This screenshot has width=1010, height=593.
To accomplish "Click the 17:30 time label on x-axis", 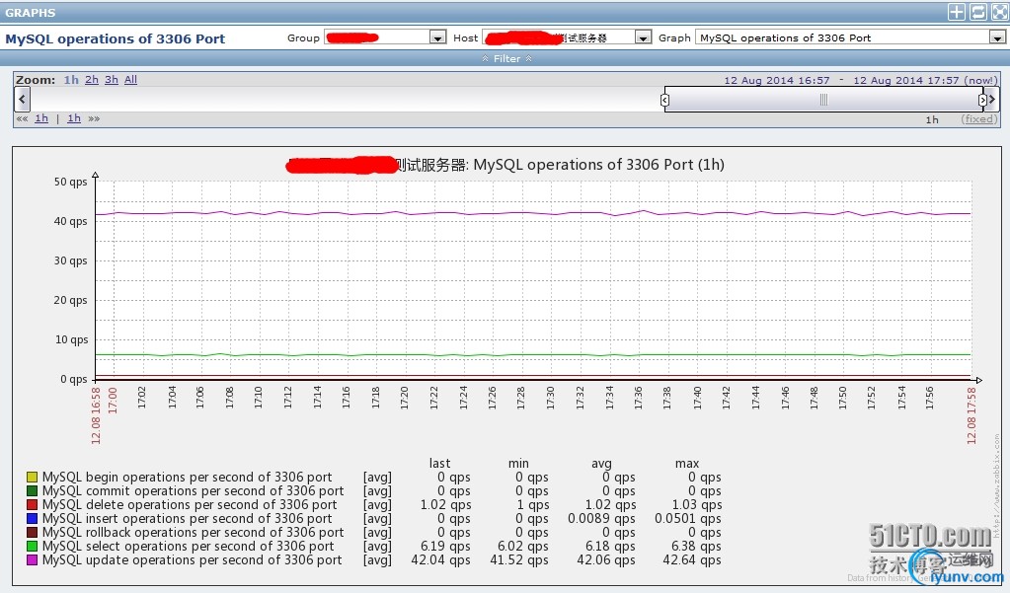I will [550, 398].
